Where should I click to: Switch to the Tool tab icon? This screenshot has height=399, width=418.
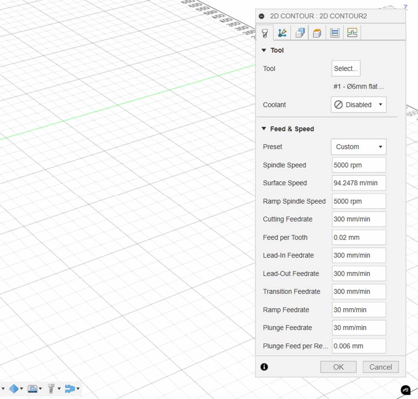point(265,33)
